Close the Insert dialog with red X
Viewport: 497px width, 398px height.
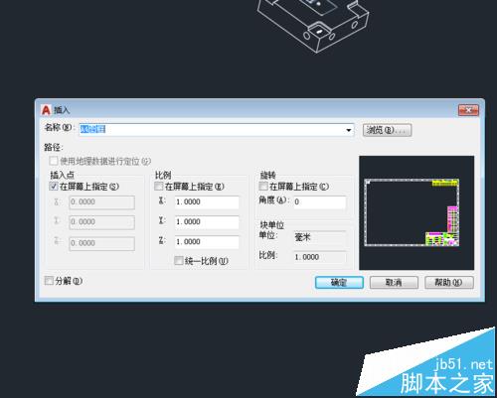468,110
